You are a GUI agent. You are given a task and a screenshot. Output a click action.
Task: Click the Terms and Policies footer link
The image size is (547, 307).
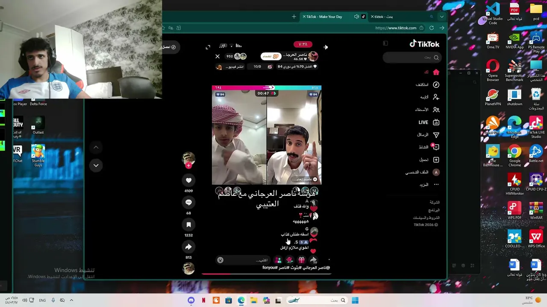426,217
